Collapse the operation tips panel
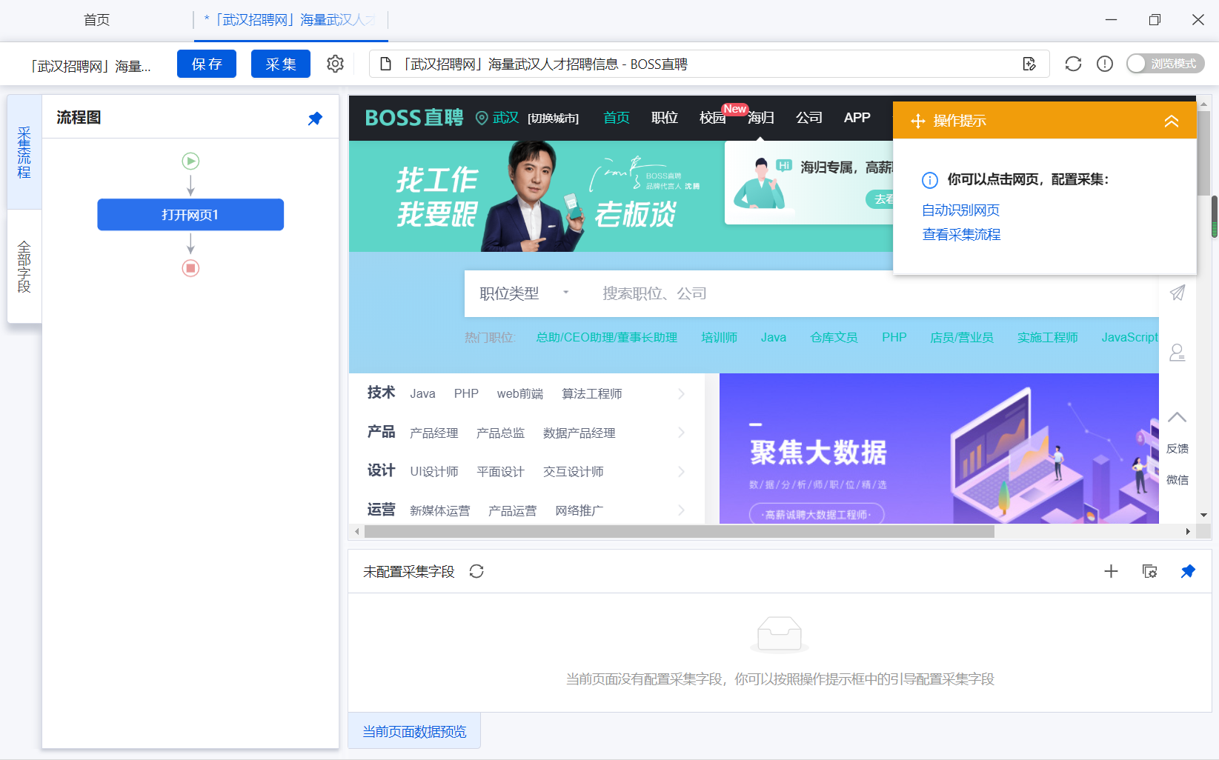 [1172, 121]
